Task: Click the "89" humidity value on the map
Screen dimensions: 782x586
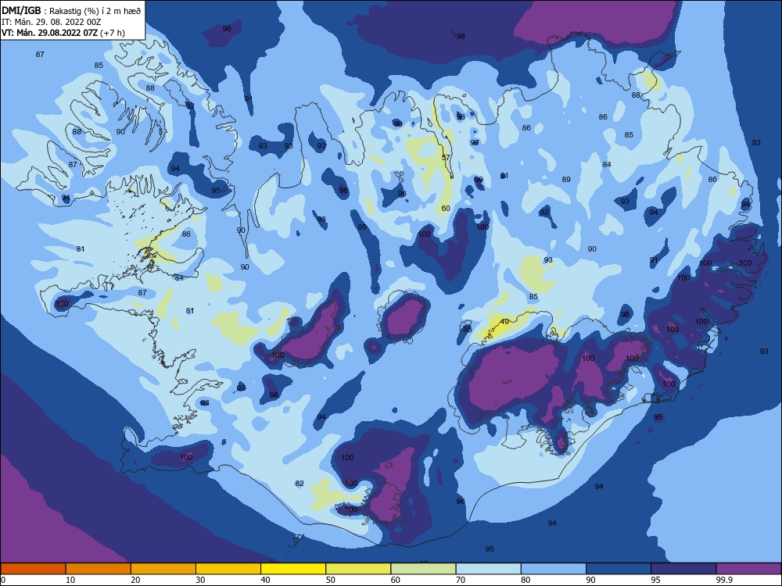Action: tap(566, 180)
